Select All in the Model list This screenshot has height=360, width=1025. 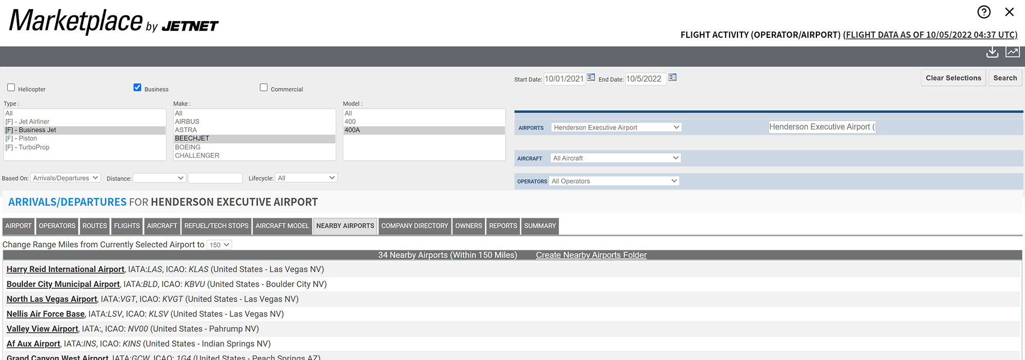point(424,113)
